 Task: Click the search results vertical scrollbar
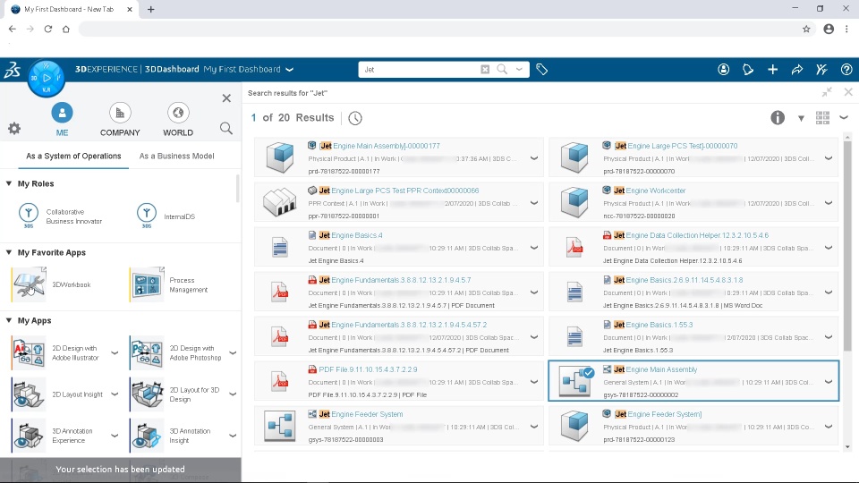pyautogui.click(x=847, y=247)
